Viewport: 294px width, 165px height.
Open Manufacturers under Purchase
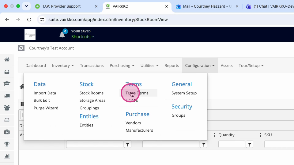click(x=139, y=130)
